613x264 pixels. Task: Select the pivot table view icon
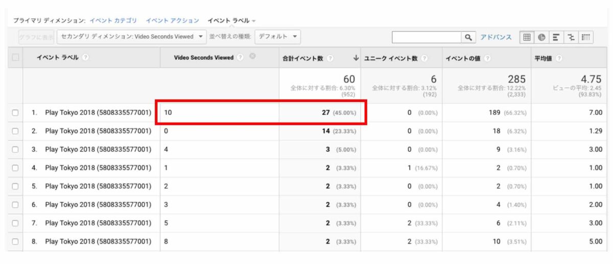[x=586, y=37]
